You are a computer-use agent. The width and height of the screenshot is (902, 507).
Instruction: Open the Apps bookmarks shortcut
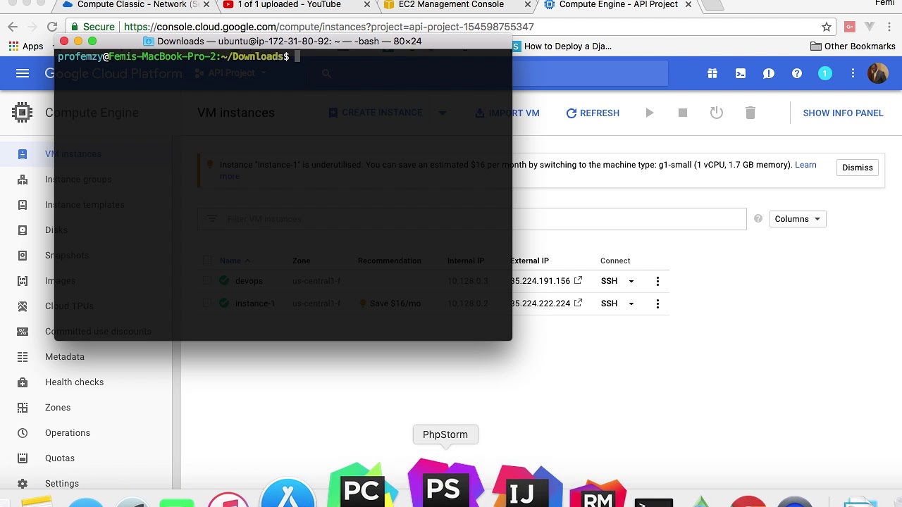coord(26,46)
